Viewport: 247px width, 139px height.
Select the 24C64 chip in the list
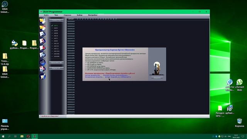coord(56,41)
